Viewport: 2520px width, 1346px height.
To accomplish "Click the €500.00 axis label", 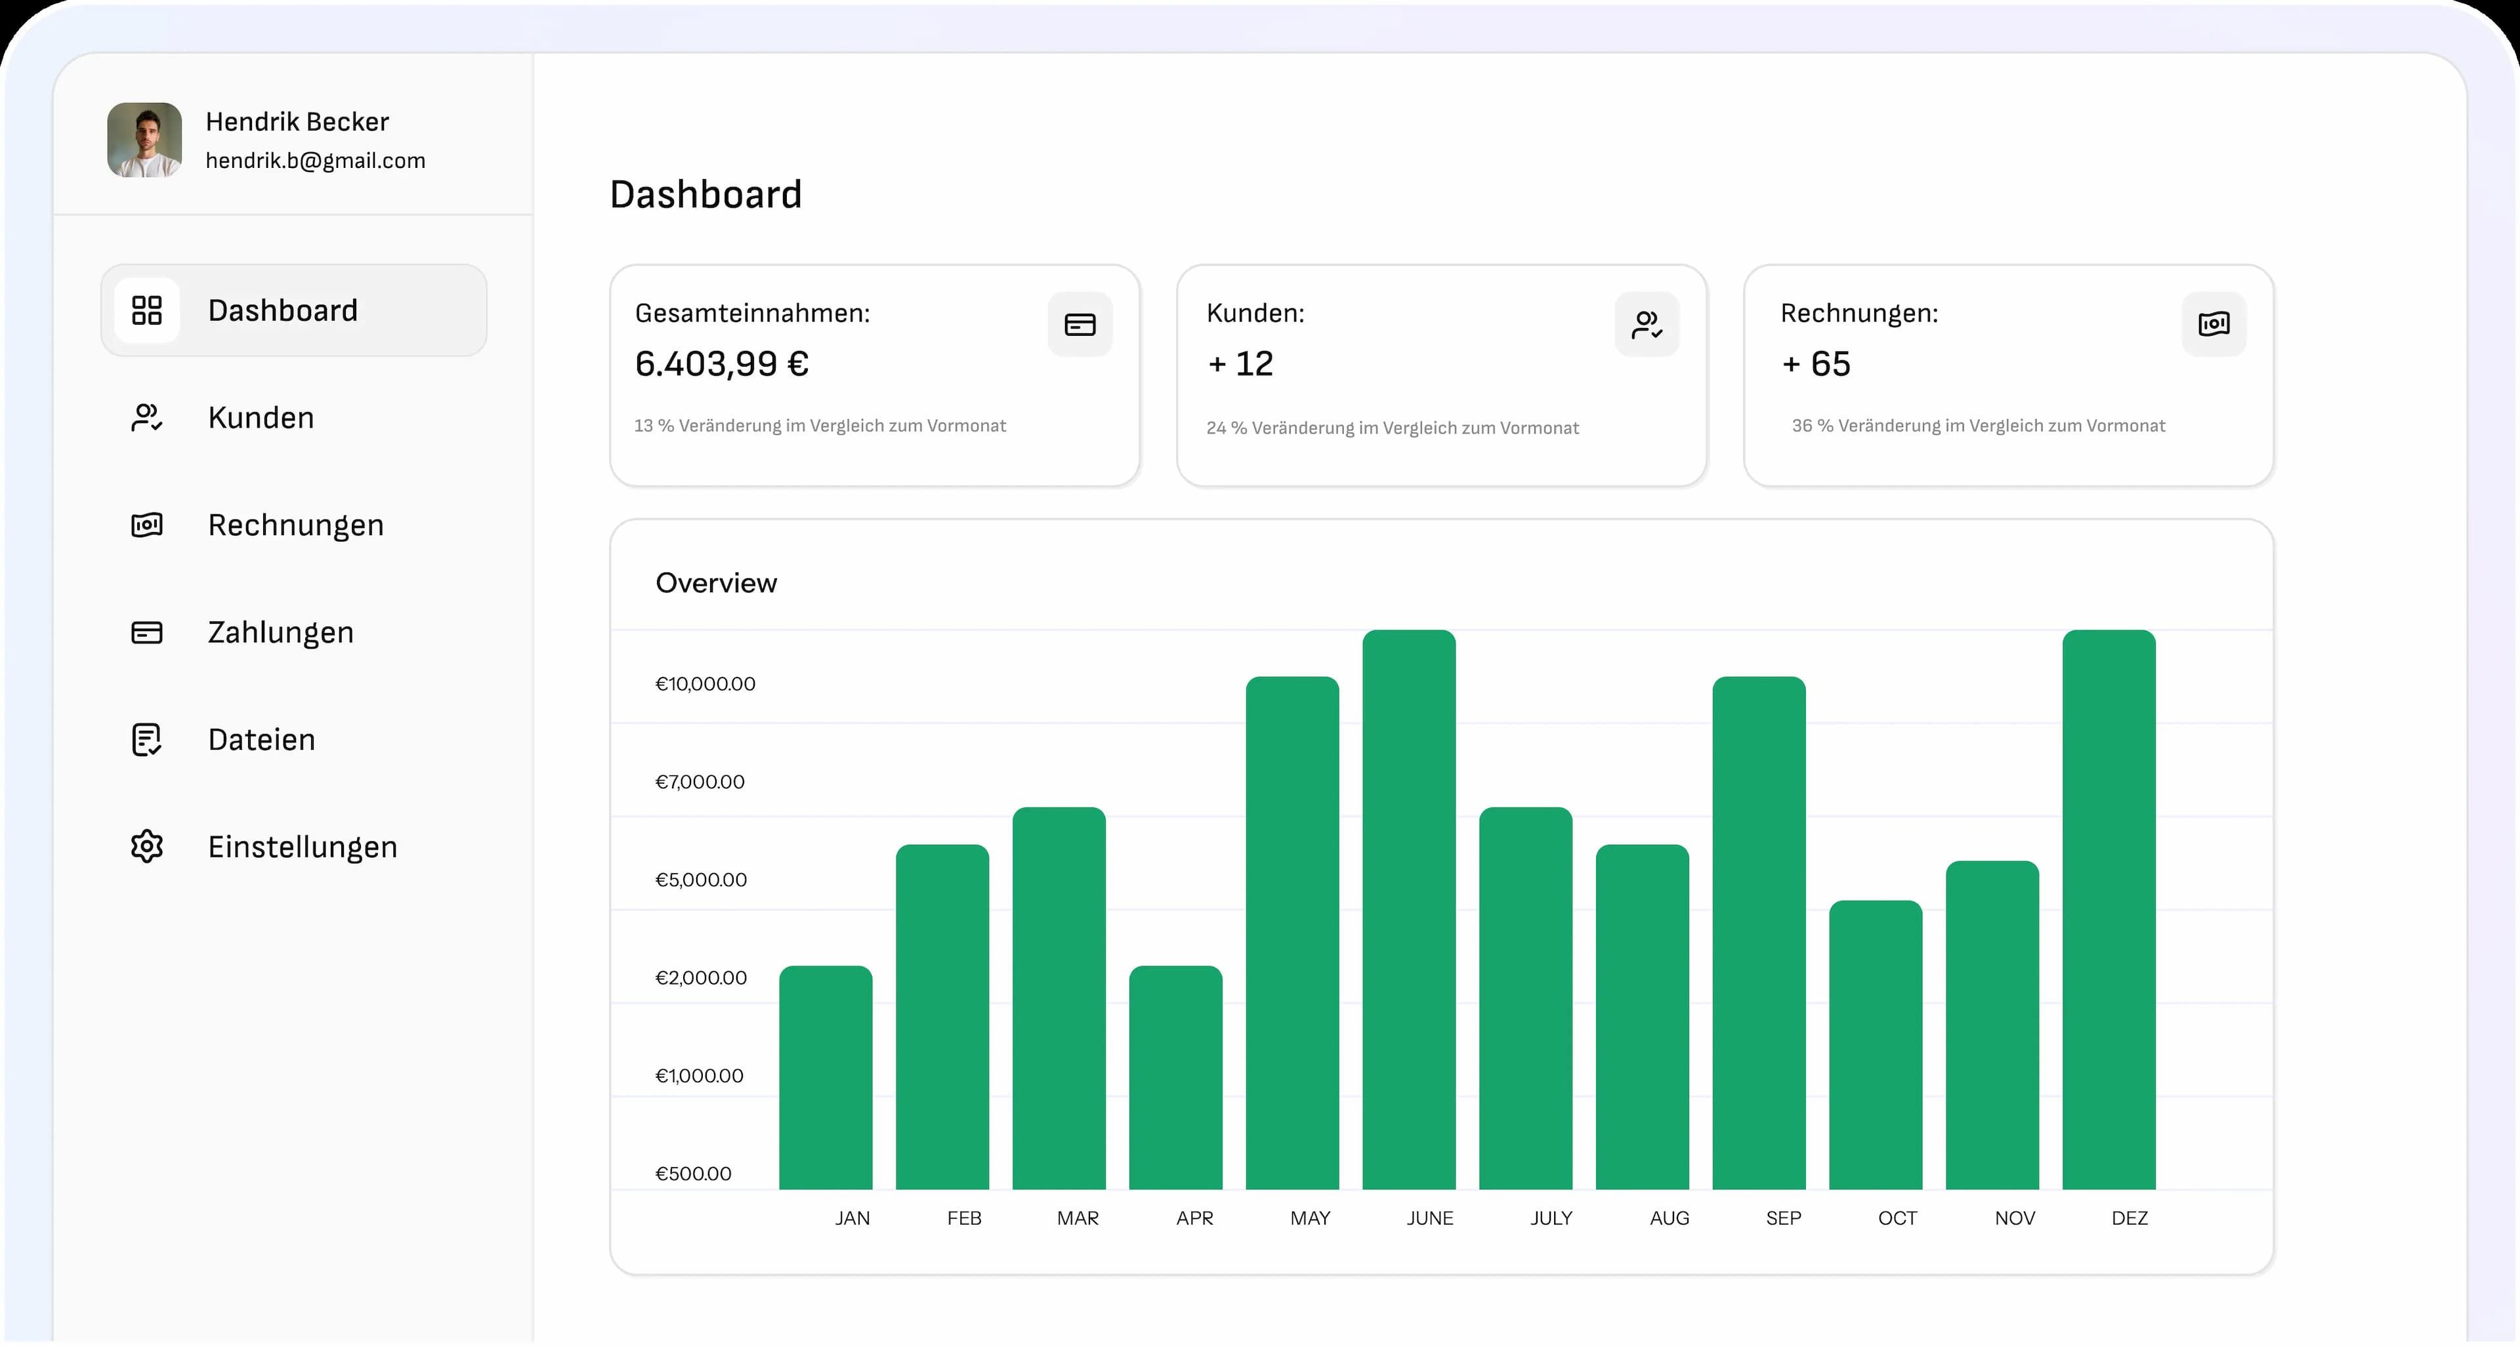I will (694, 1173).
